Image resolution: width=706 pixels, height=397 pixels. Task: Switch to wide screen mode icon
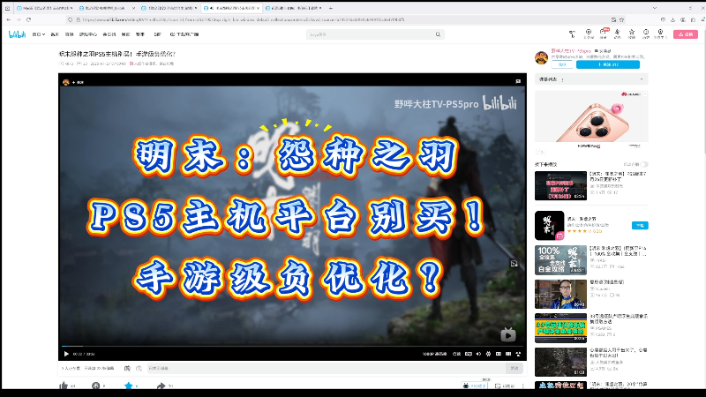508,354
